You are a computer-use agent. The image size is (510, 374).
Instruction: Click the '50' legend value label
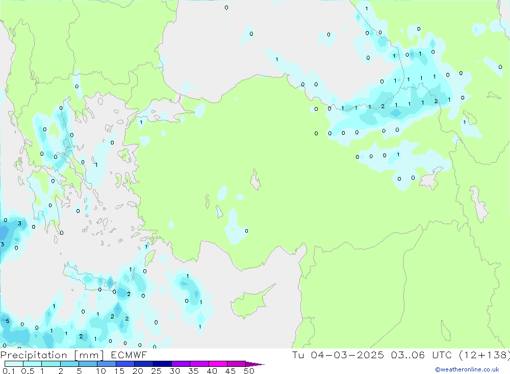click(x=249, y=371)
